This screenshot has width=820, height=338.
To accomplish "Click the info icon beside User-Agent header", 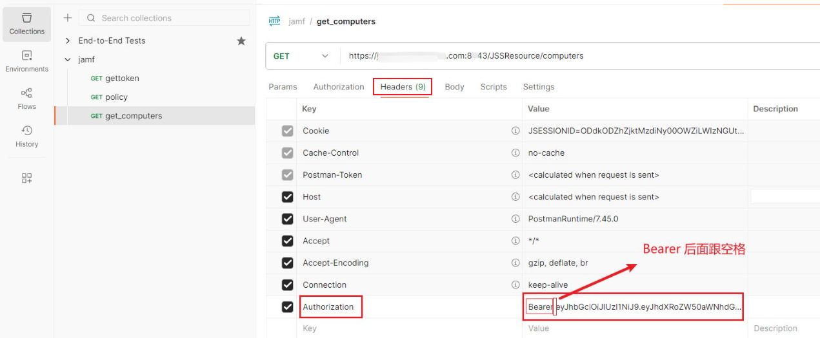I will click(515, 219).
